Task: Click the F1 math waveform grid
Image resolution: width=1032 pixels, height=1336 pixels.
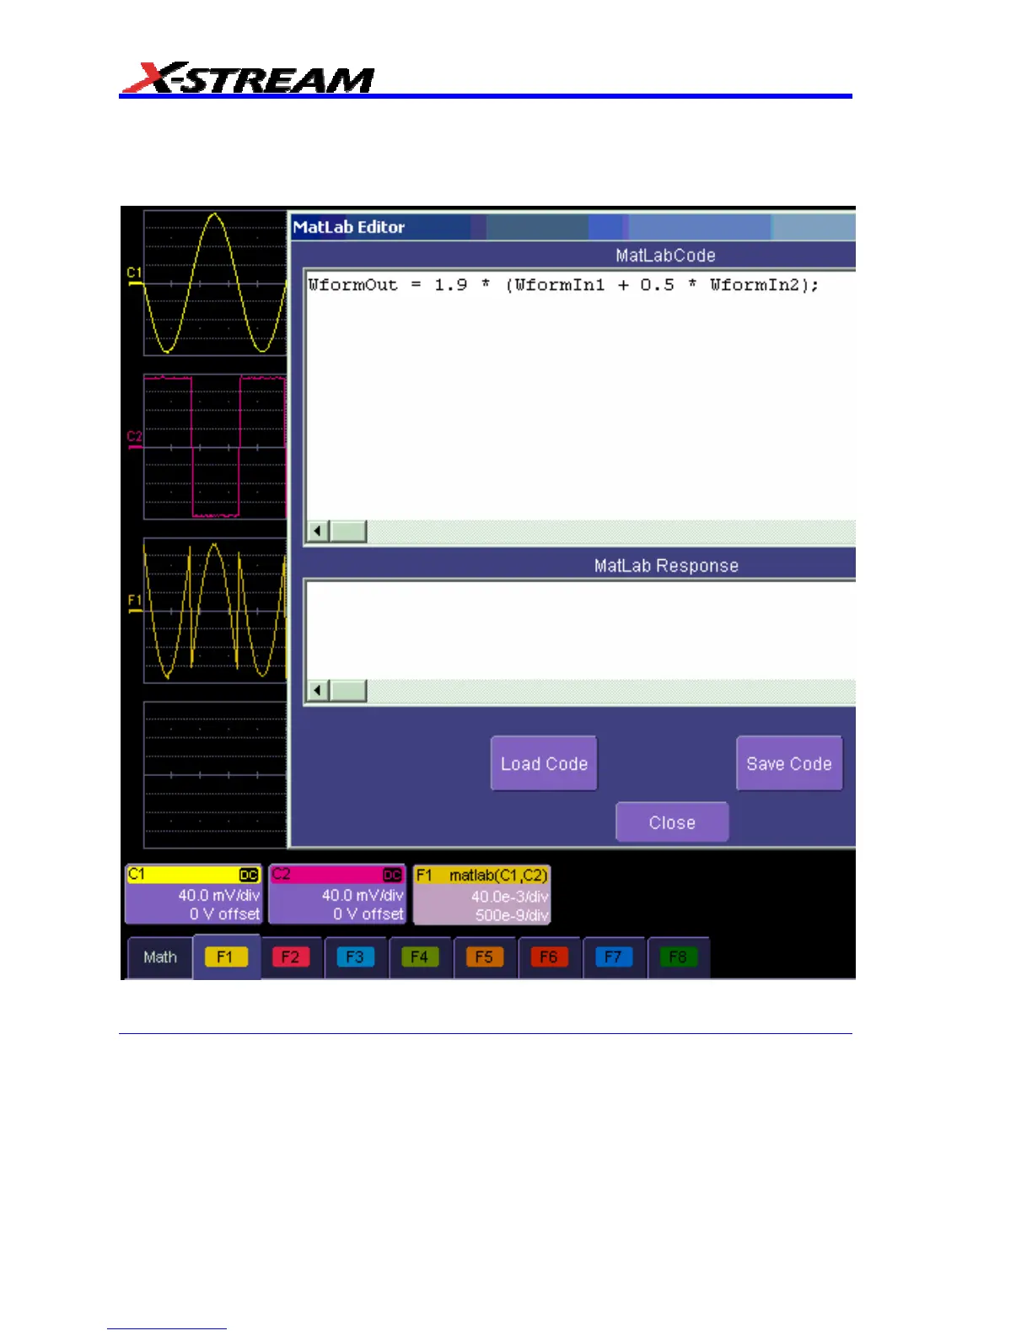Action: (x=215, y=611)
